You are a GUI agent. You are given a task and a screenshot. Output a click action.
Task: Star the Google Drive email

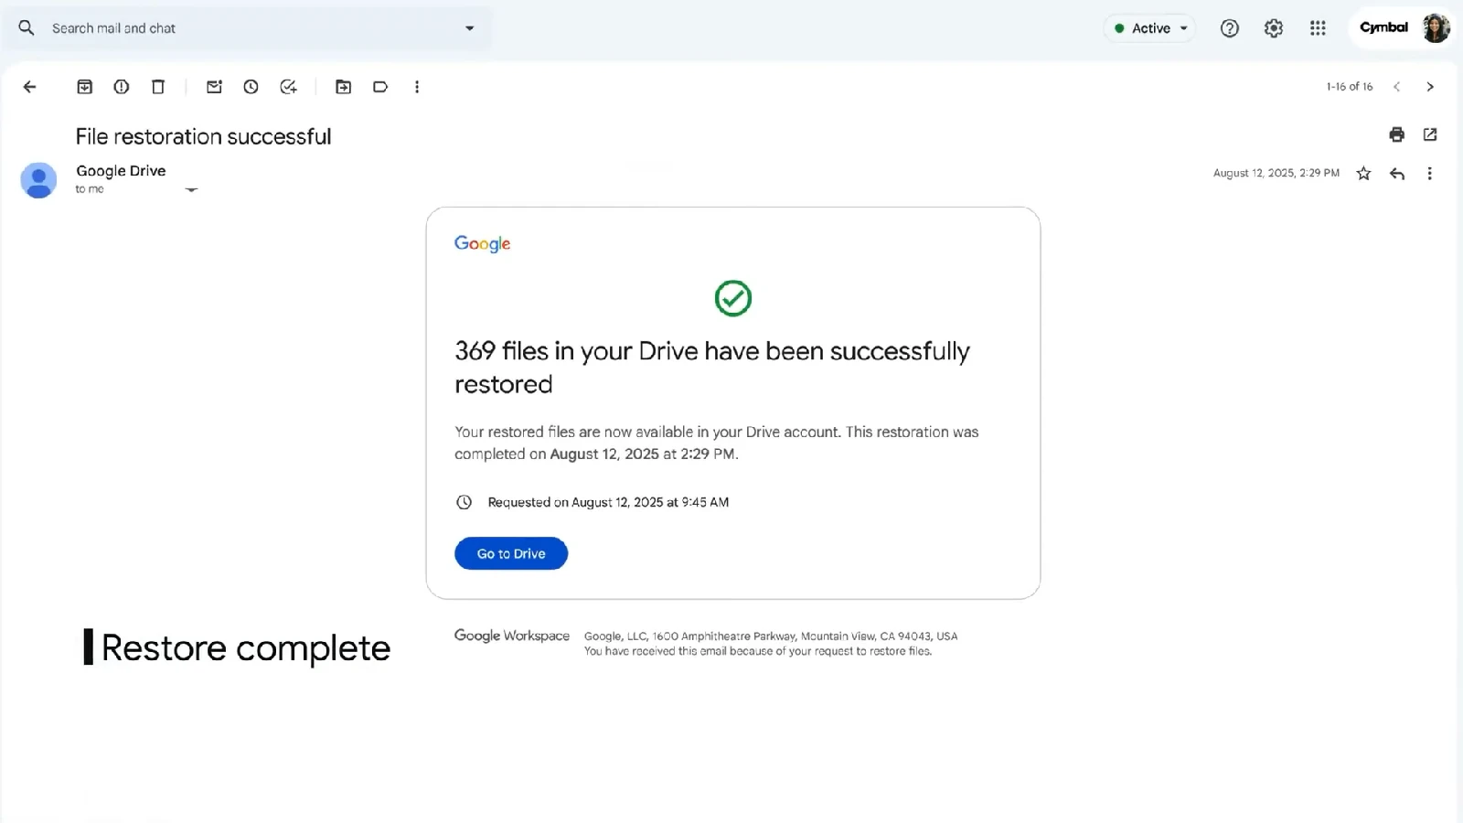(1363, 174)
